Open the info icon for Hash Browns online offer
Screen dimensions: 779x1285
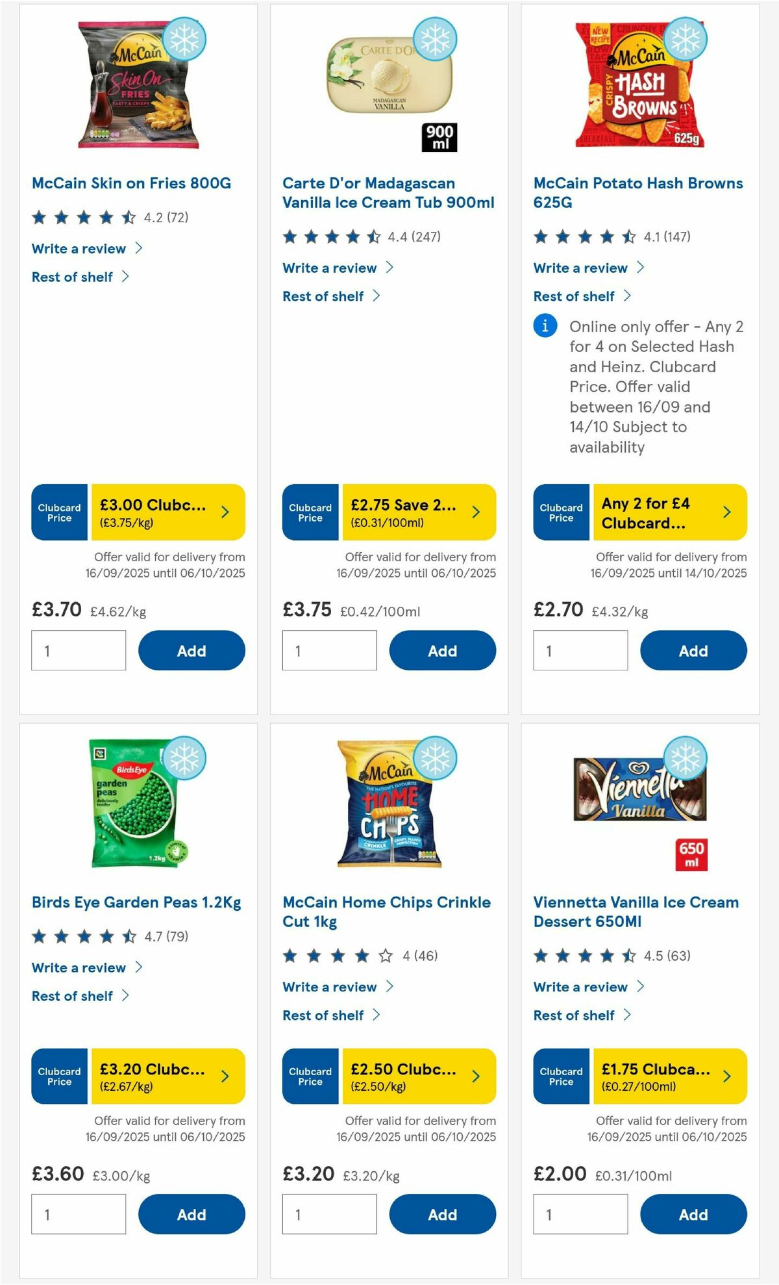(x=544, y=326)
